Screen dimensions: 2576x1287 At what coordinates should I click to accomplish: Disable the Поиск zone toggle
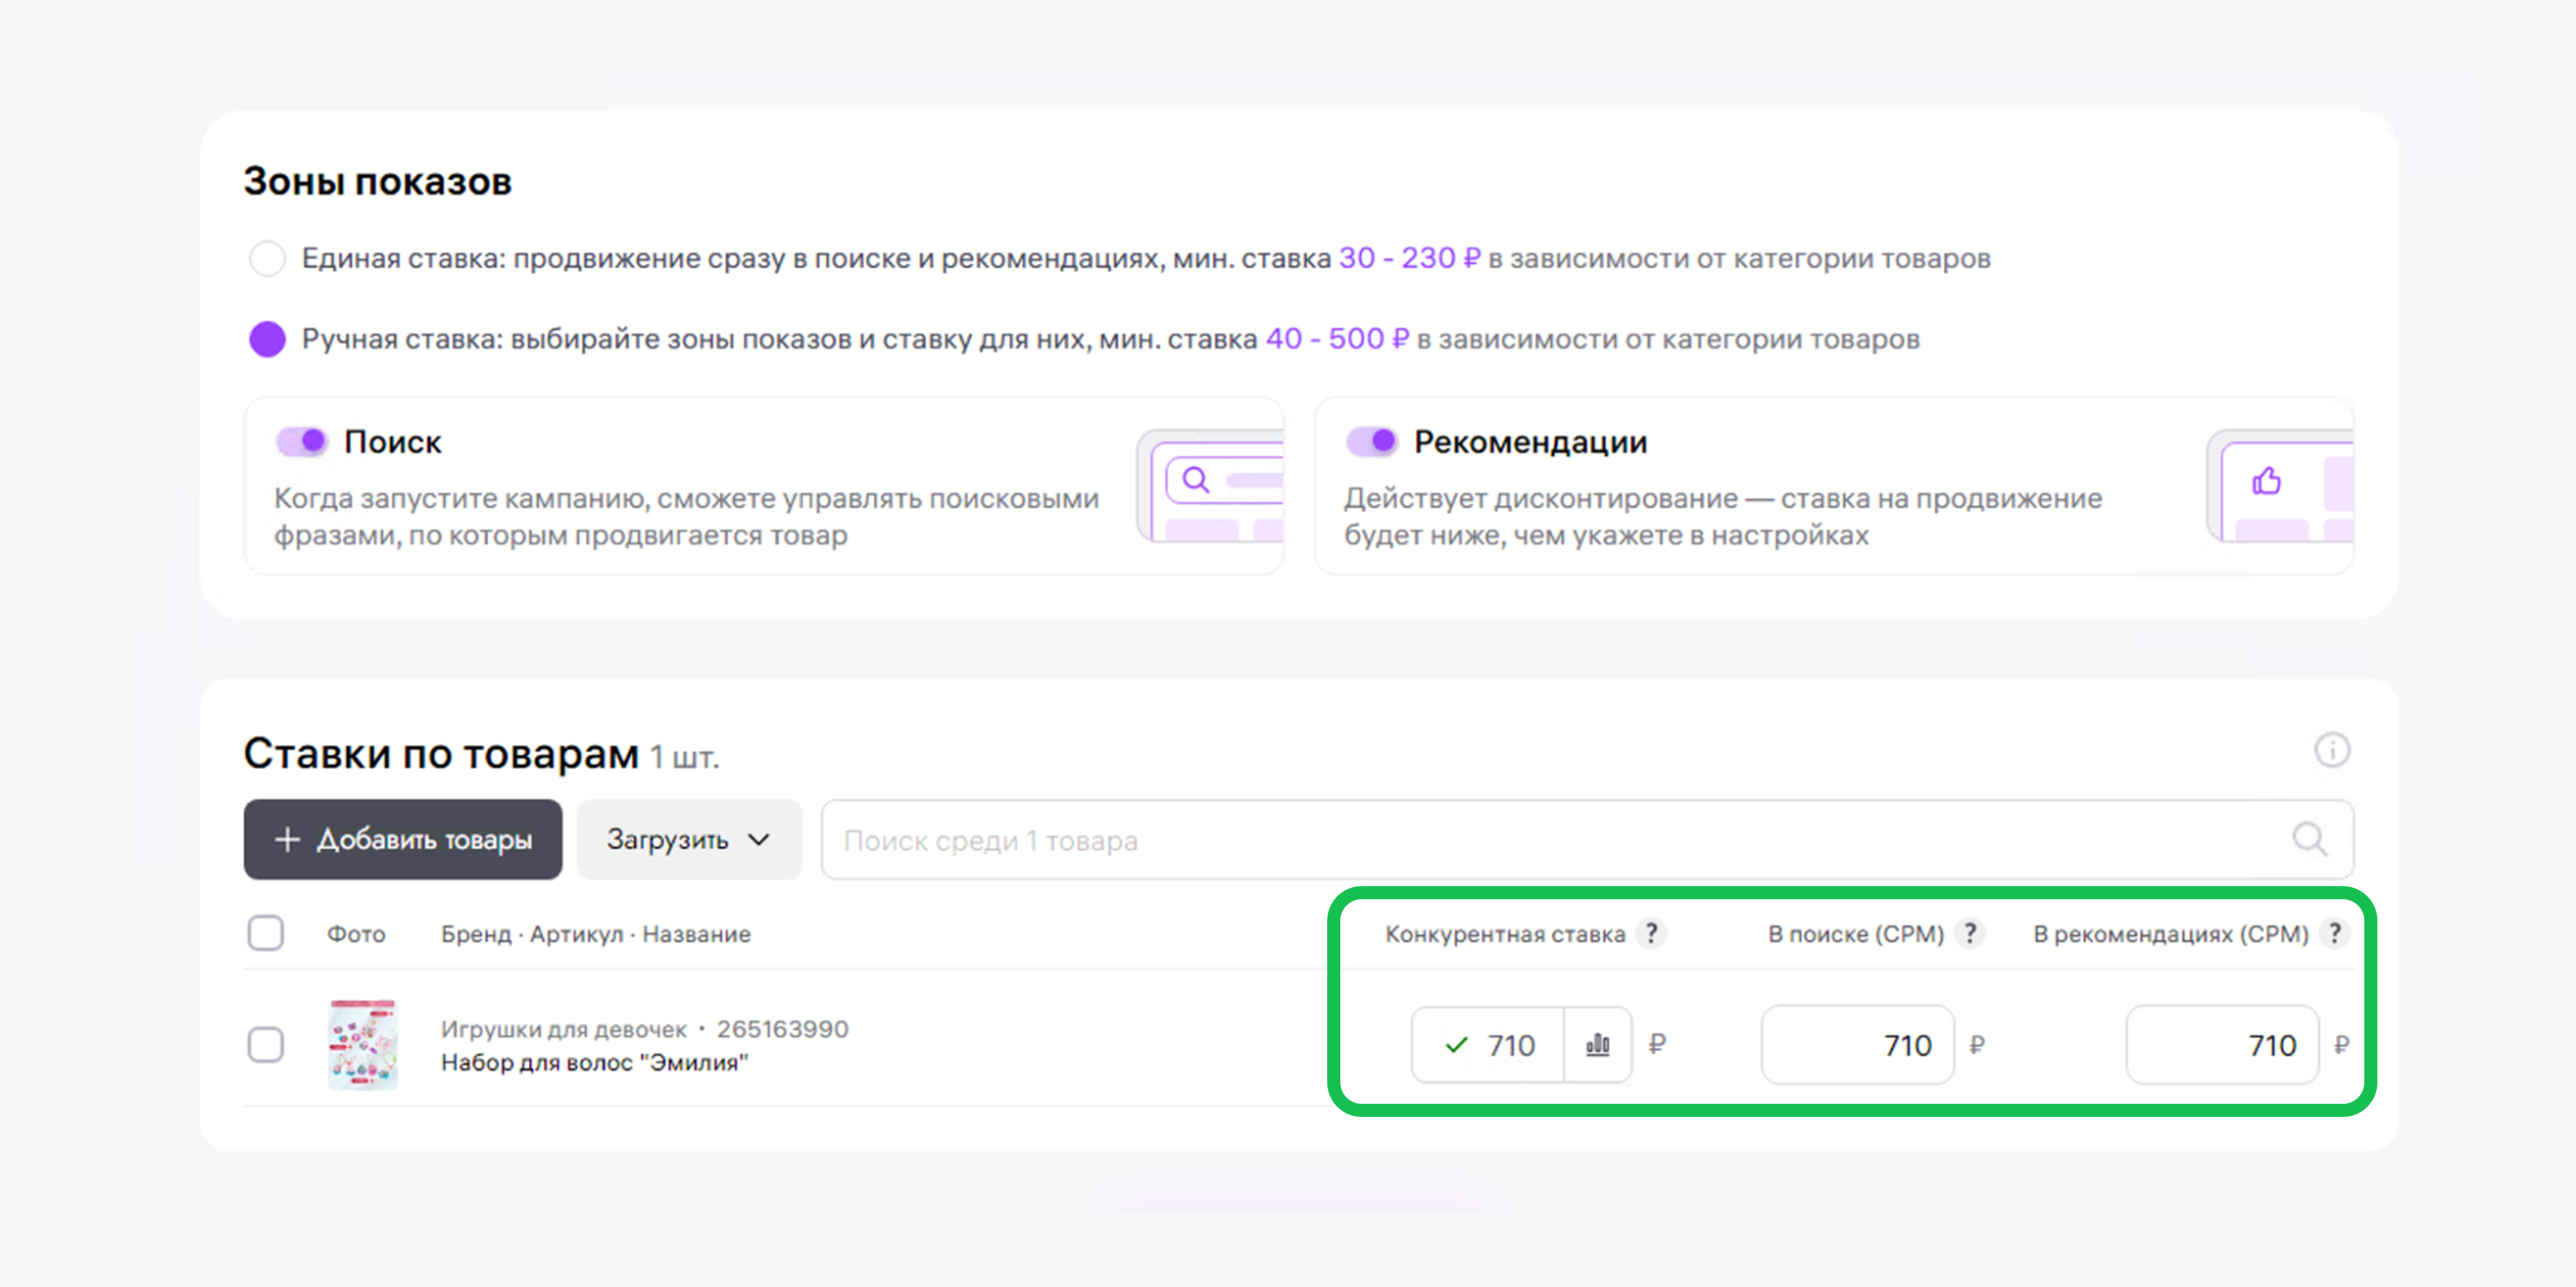[x=302, y=441]
